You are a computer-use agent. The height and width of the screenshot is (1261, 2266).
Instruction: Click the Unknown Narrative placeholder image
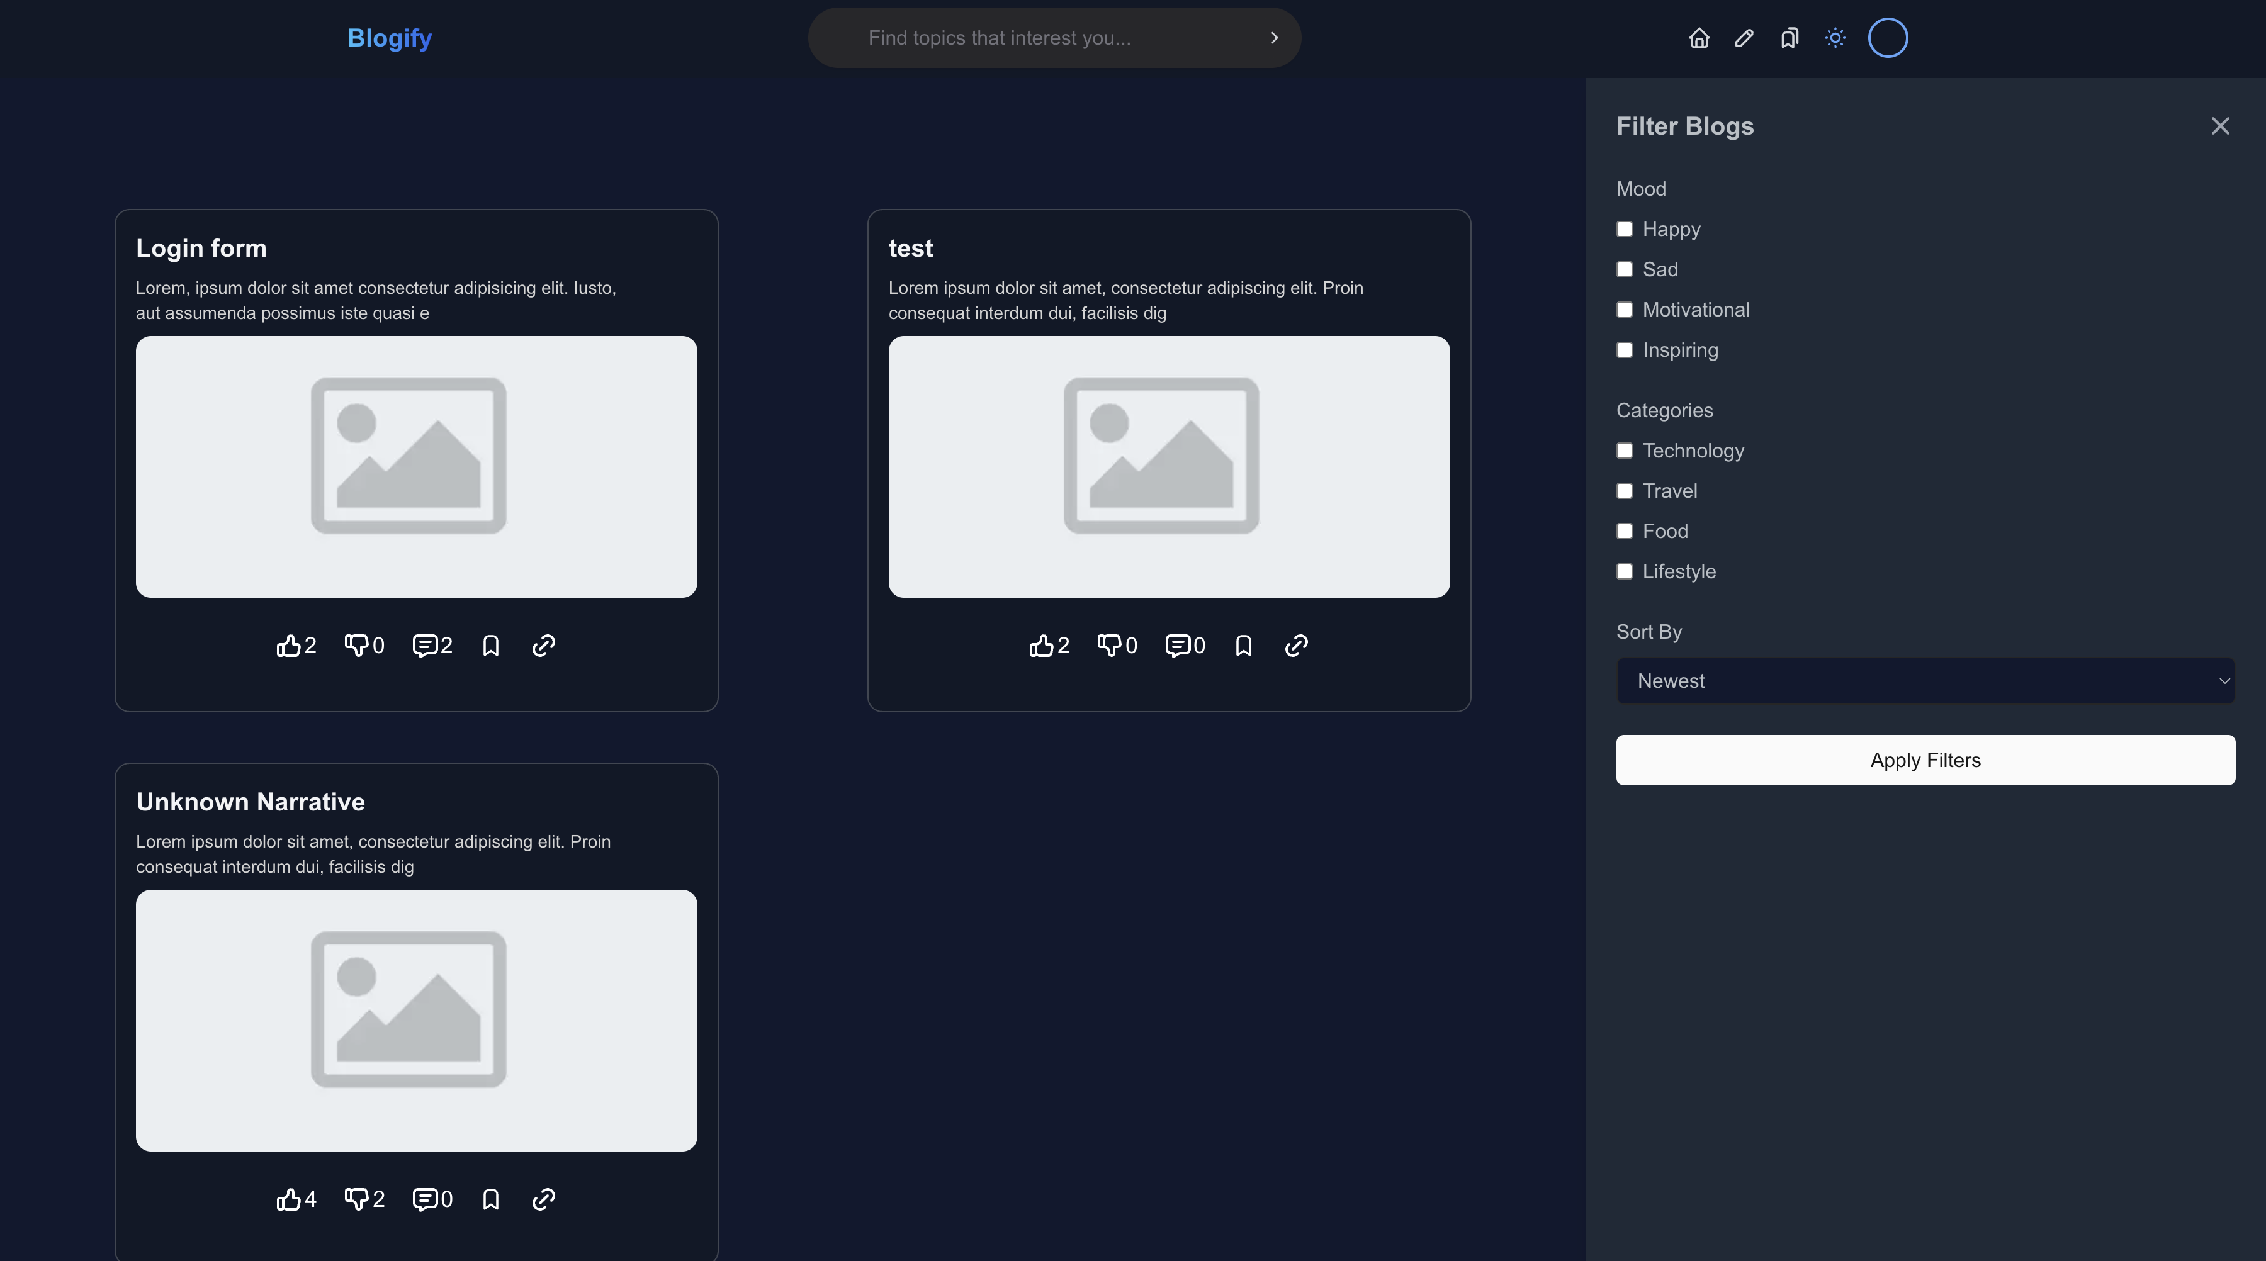tap(415, 1020)
